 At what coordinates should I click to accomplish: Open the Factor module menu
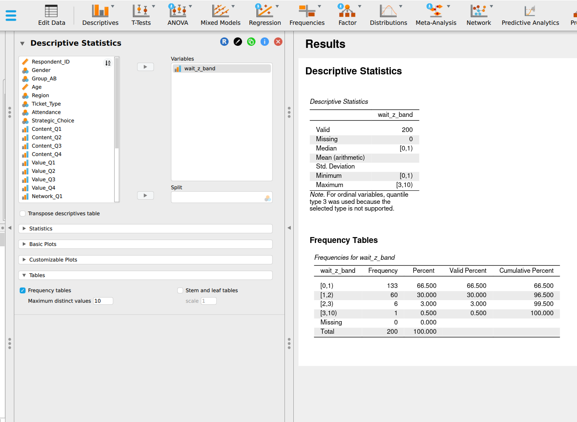tap(348, 15)
